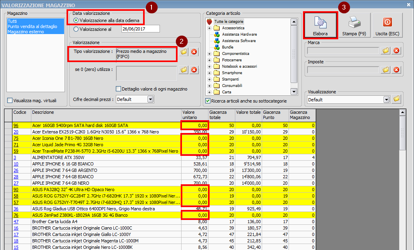Open article code 47 link
Image resolution: width=414 pixels, height=250 pixels.
(16, 222)
